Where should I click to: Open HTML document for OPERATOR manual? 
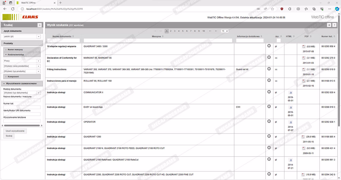(x=291, y=122)
